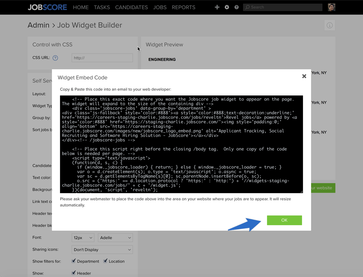Open the CANDIDATES menu
This screenshot has width=363, height=277.
[x=132, y=7]
